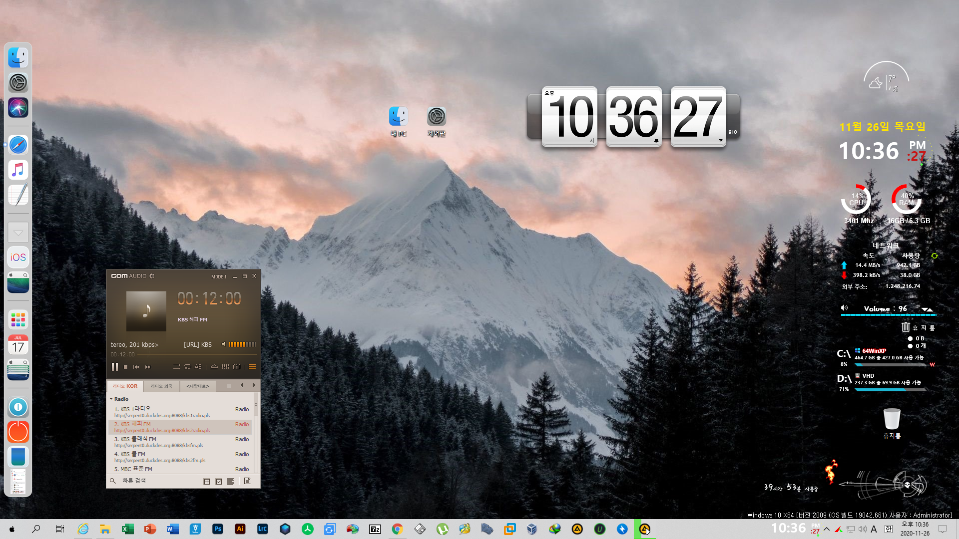Click the add-to-playlist plus icon
The height and width of the screenshot is (539, 959).
[x=206, y=481]
